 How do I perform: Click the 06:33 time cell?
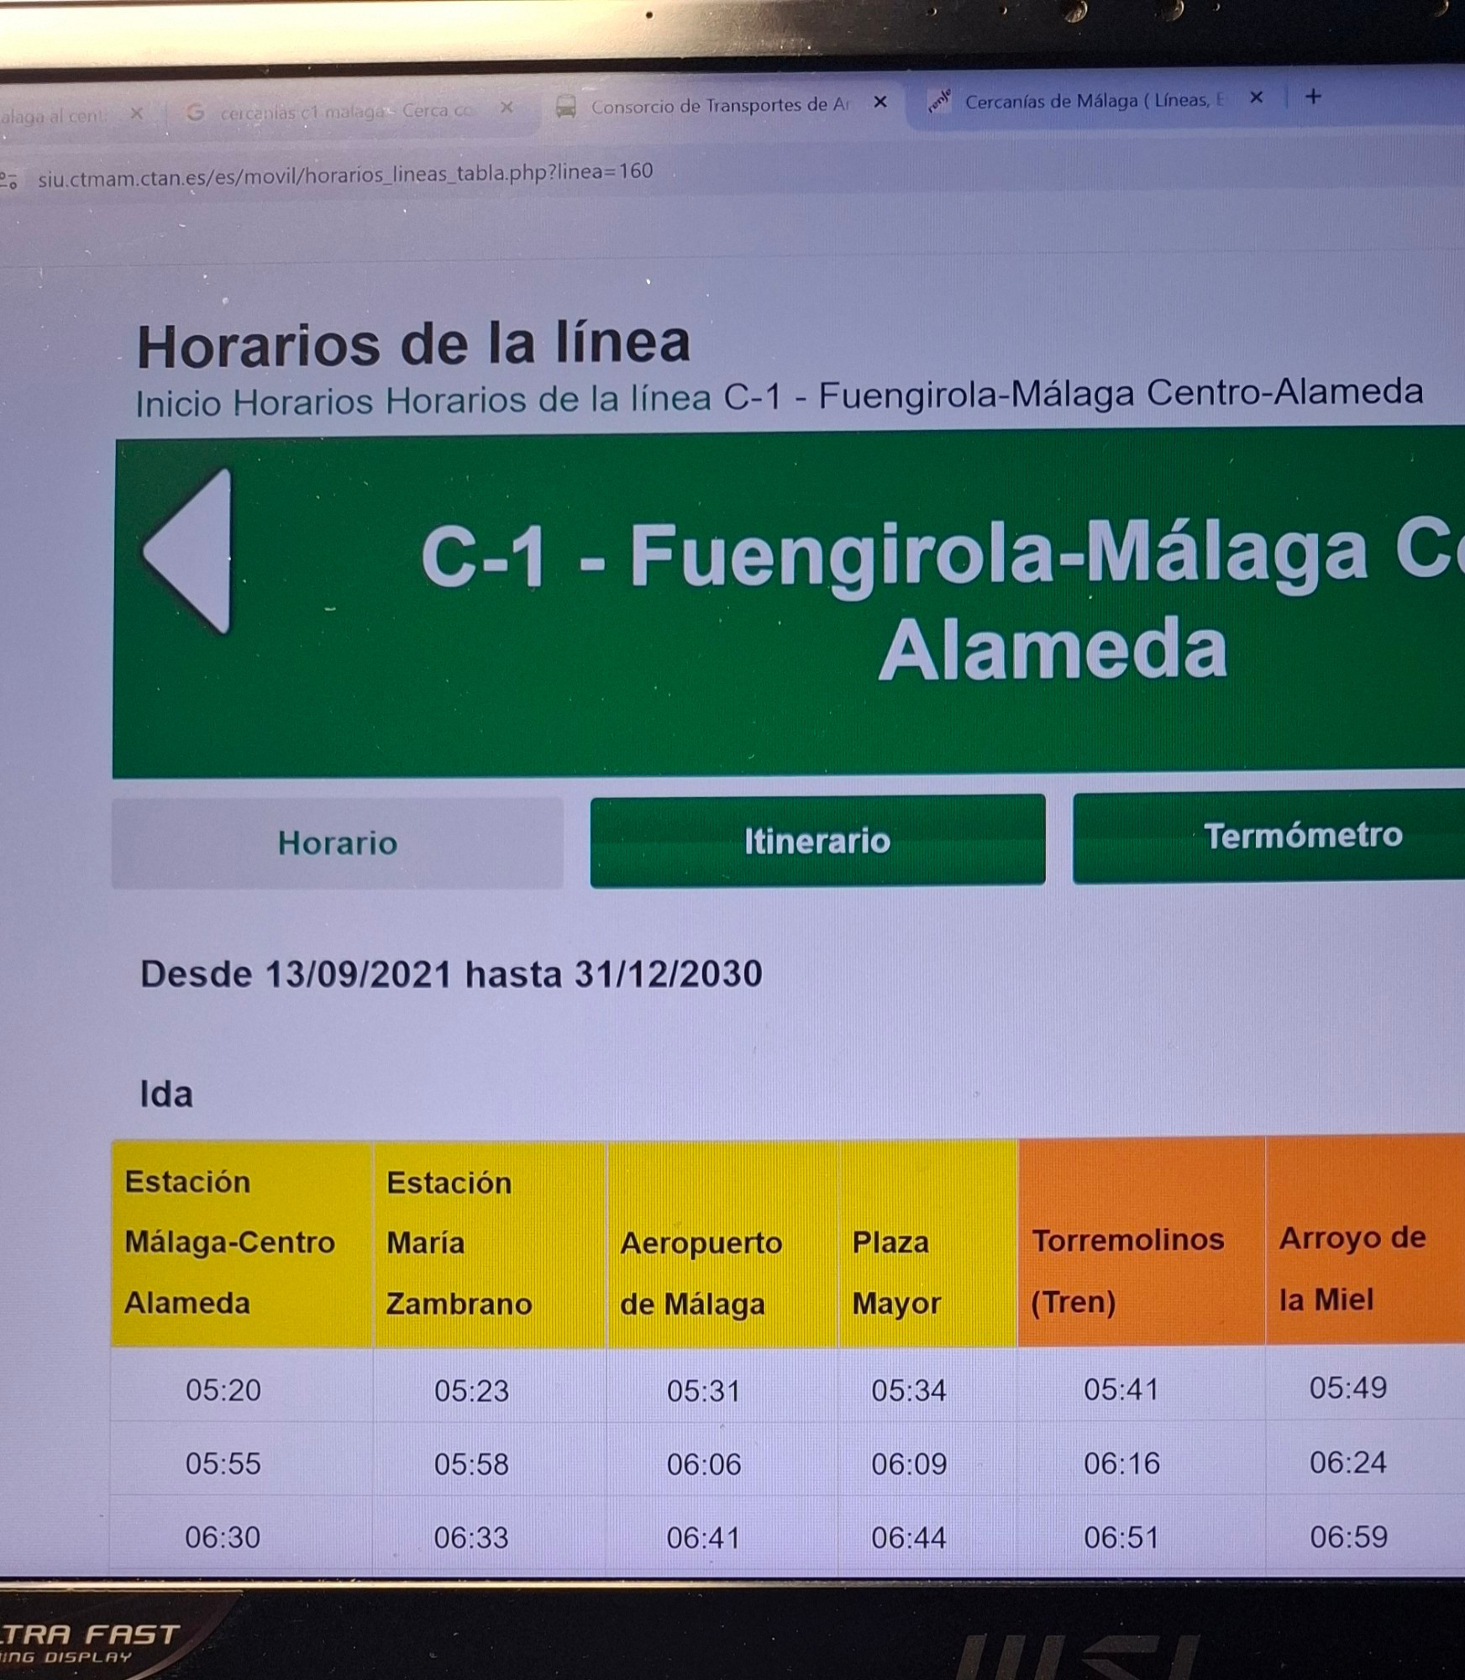[471, 1538]
